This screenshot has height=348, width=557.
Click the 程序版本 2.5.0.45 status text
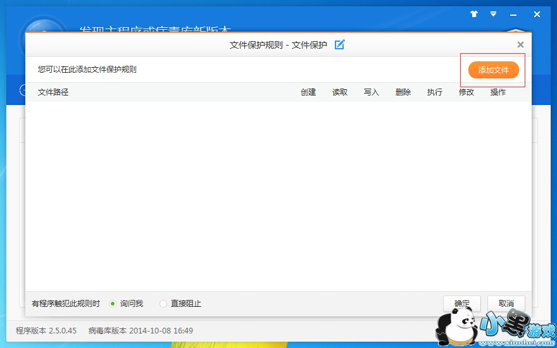point(46,330)
